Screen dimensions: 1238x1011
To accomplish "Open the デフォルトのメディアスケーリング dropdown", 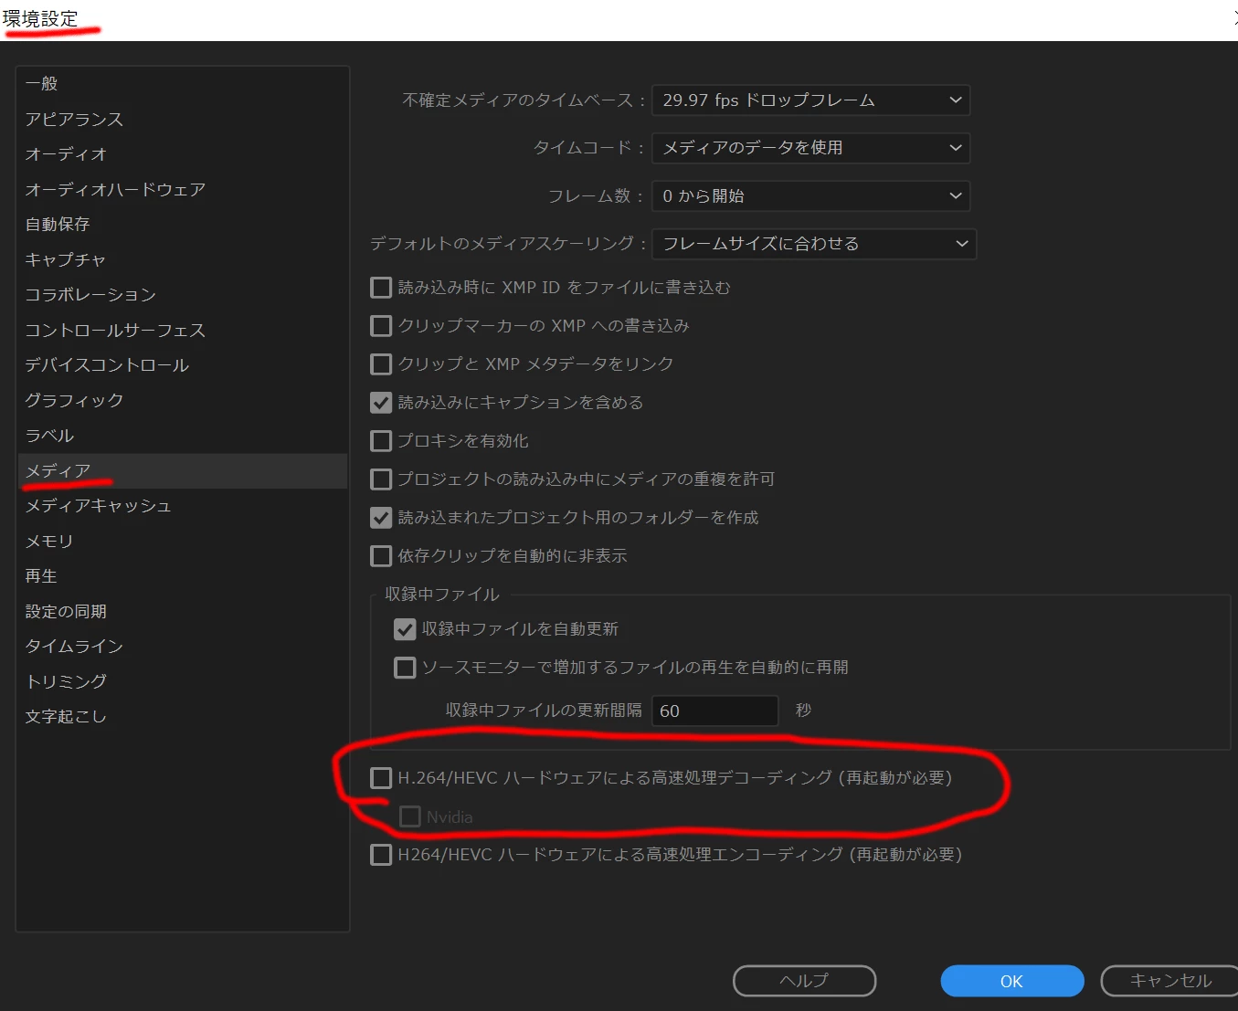I will click(814, 244).
